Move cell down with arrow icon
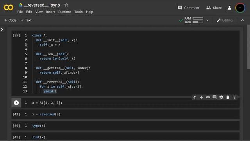The width and height of the screenshot is (250, 141). (x=201, y=97)
